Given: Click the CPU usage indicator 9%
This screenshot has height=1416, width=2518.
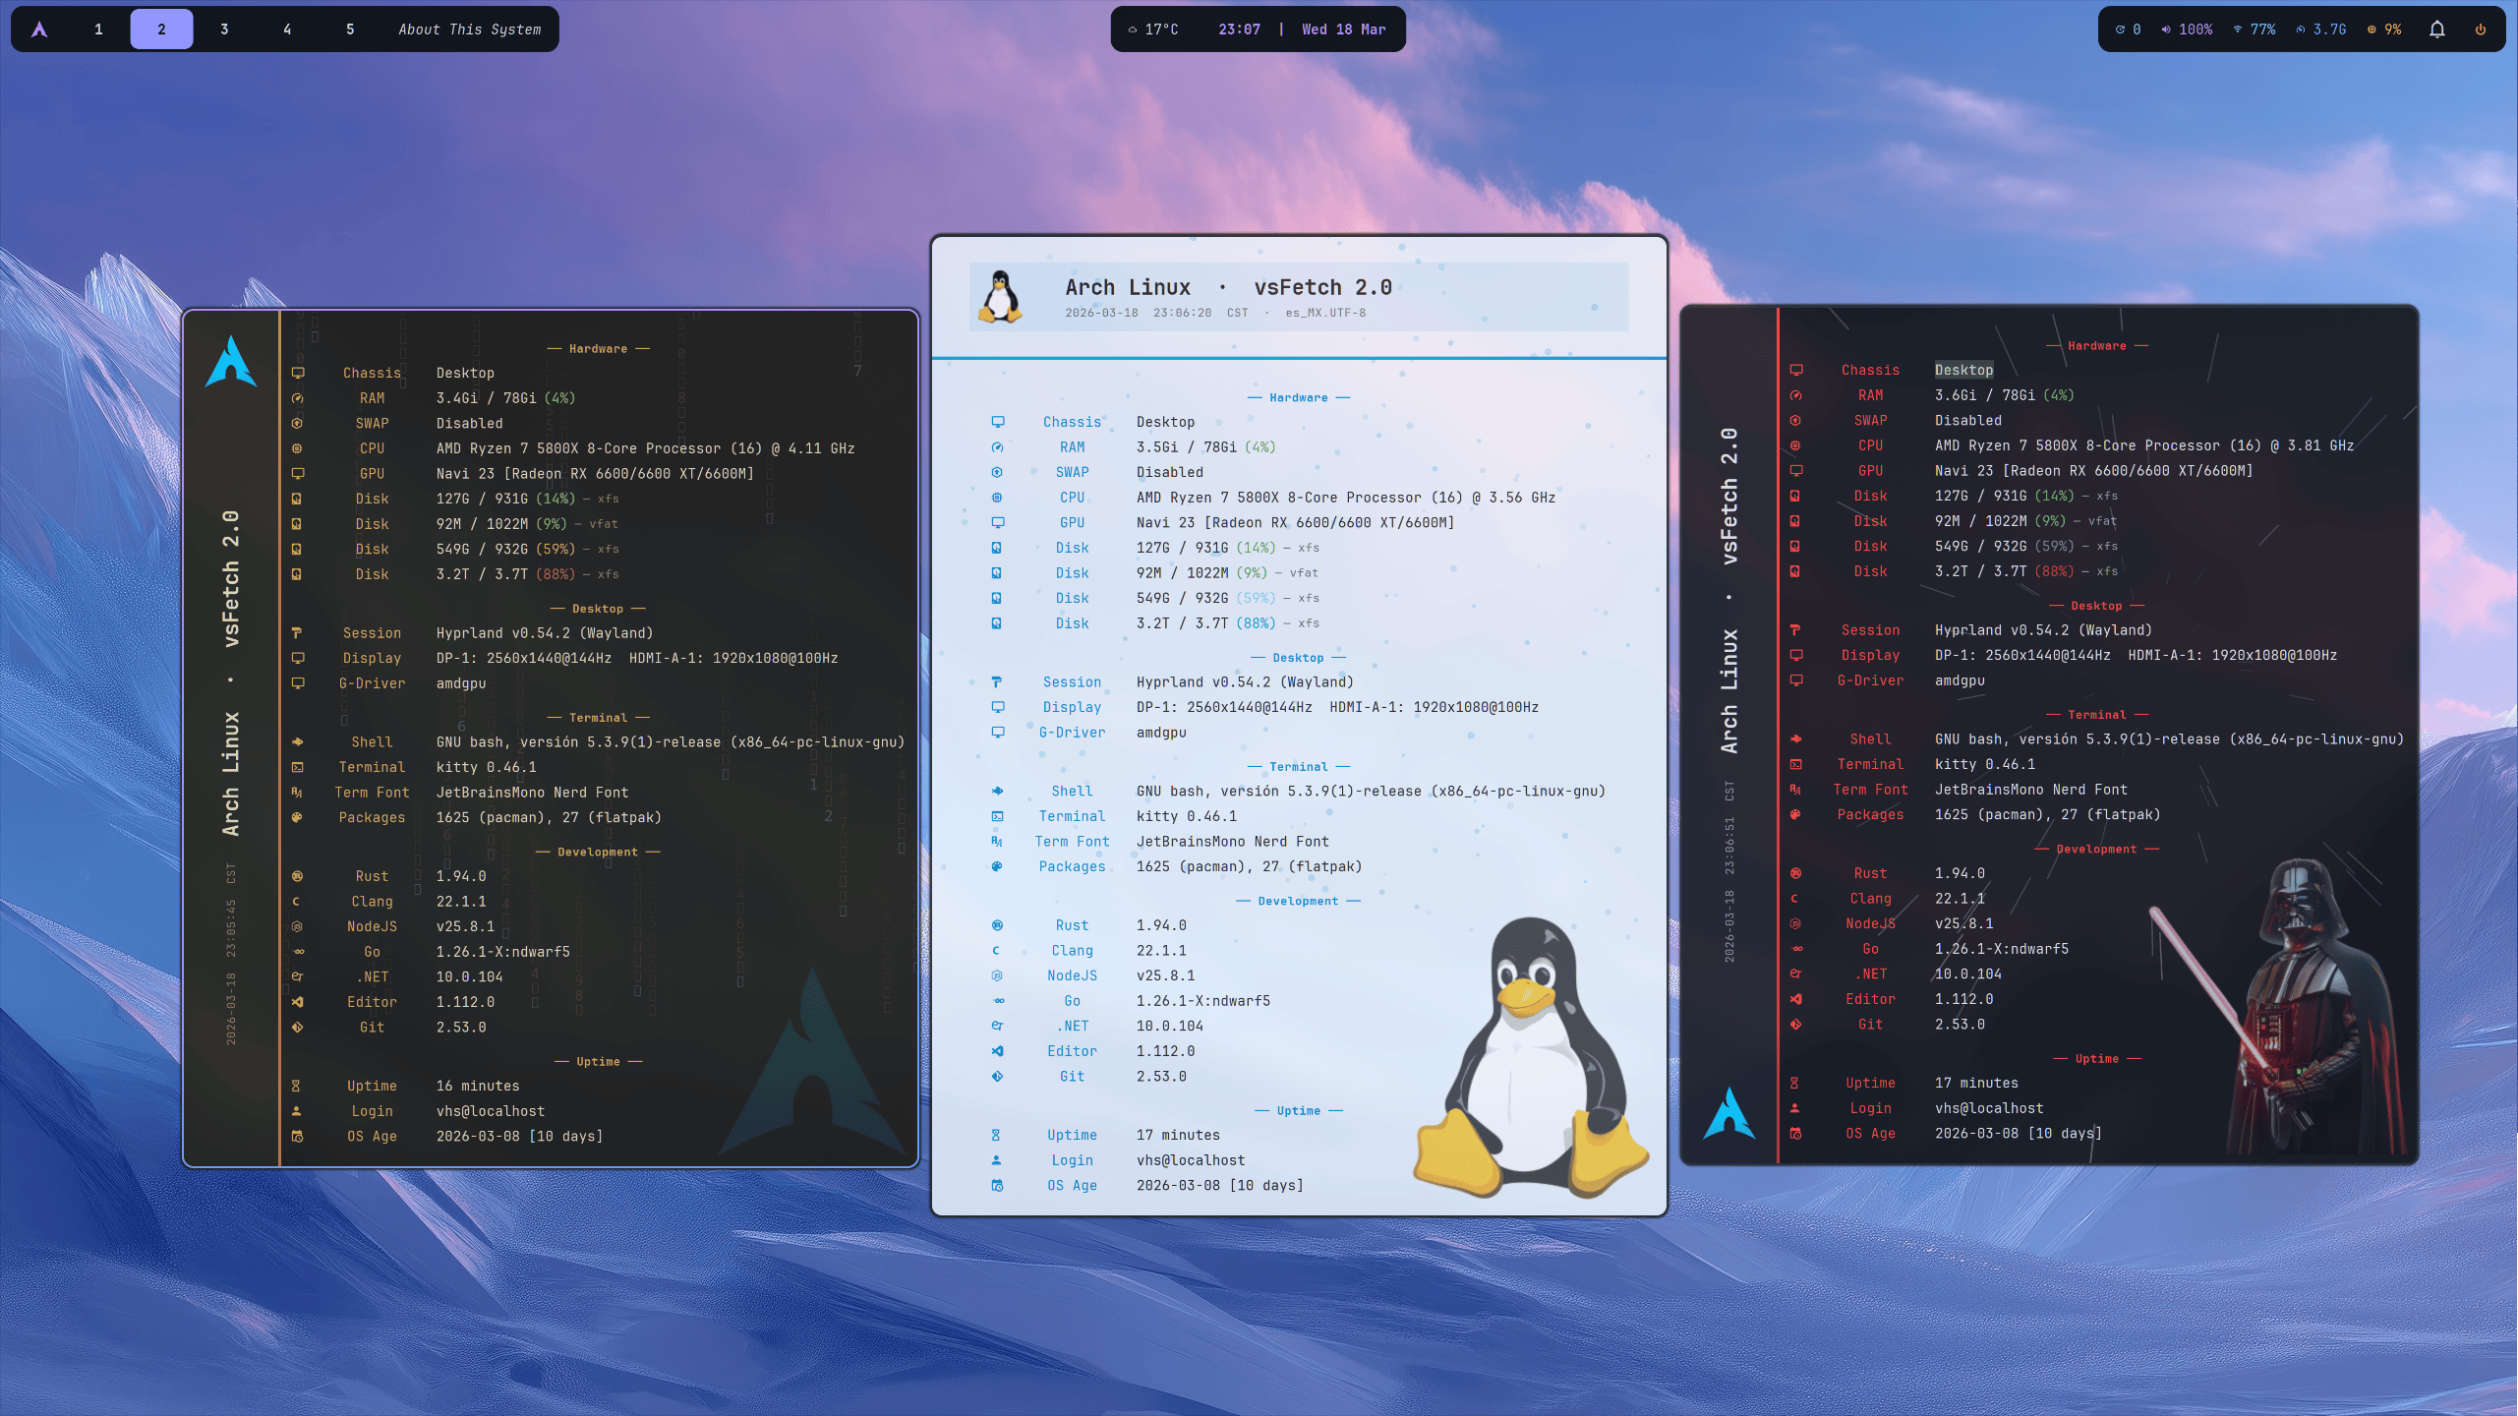Looking at the screenshot, I should [x=2383, y=29].
